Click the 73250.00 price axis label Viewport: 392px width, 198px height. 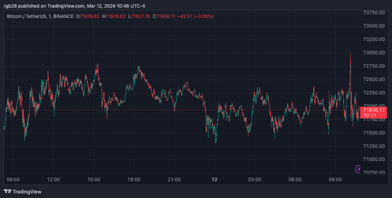tap(374, 39)
